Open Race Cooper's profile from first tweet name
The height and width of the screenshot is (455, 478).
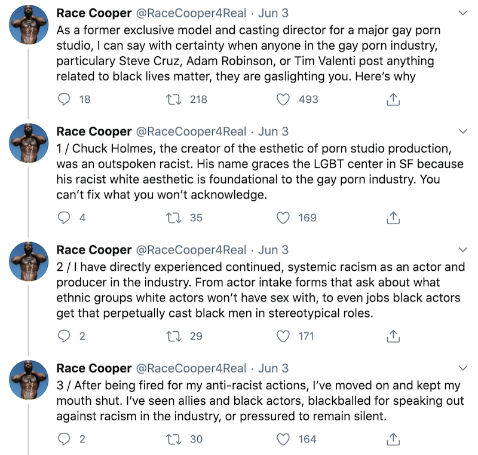94,13
